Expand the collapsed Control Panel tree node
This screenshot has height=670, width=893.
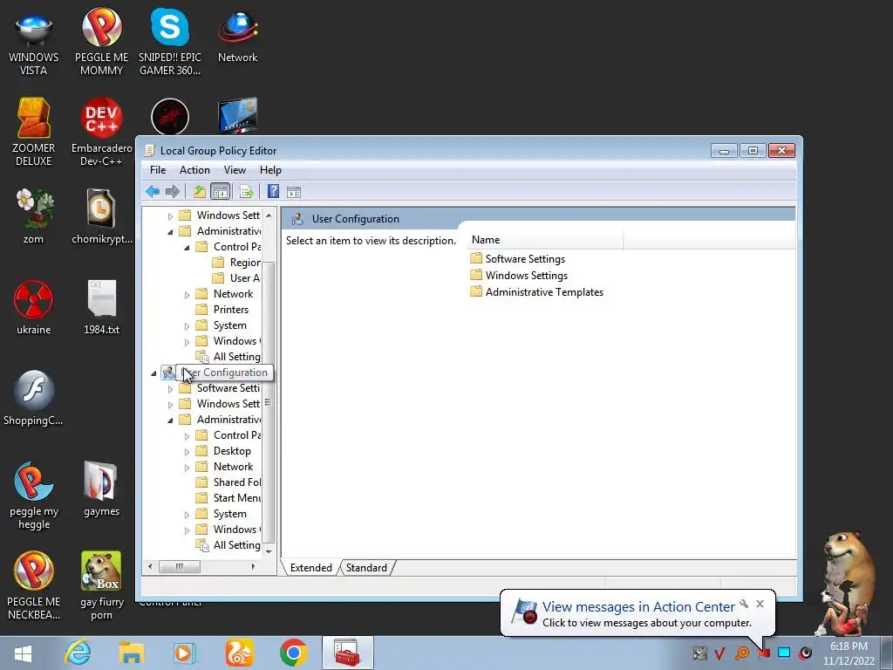coord(187,436)
